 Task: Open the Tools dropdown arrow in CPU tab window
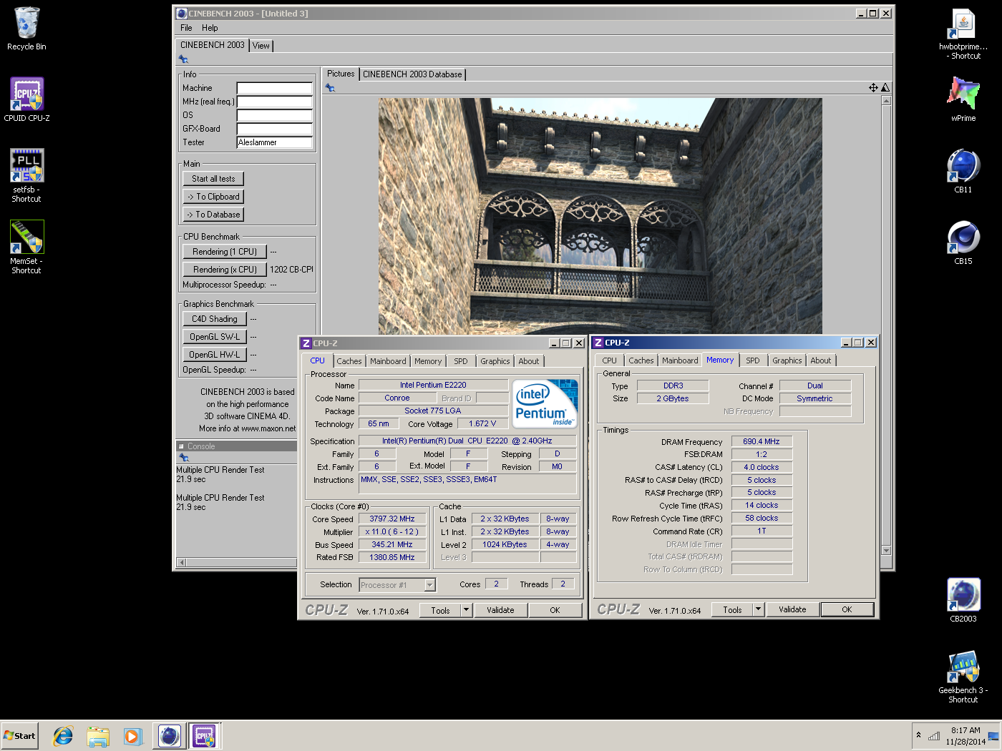pos(466,610)
